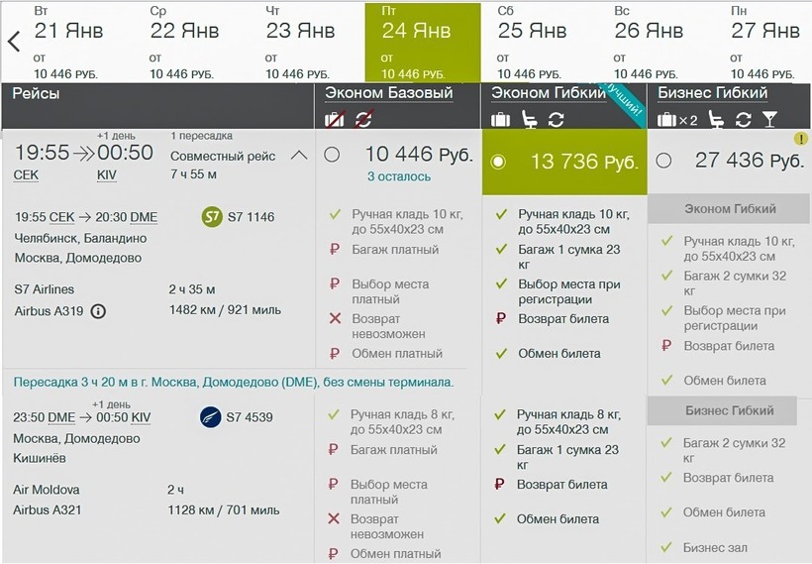The height and width of the screenshot is (564, 812).
Task: Select the 27 436 Руб. Бизнес Гибкий fare
Action: 663,161
